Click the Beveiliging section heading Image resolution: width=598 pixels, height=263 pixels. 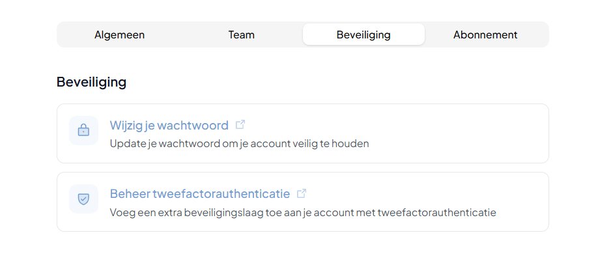point(92,82)
